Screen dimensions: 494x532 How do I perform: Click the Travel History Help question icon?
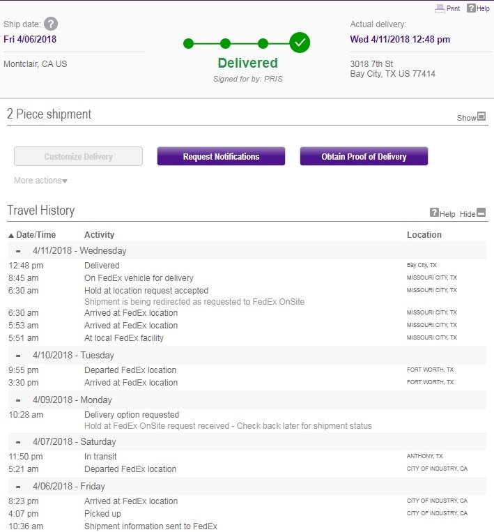click(434, 213)
